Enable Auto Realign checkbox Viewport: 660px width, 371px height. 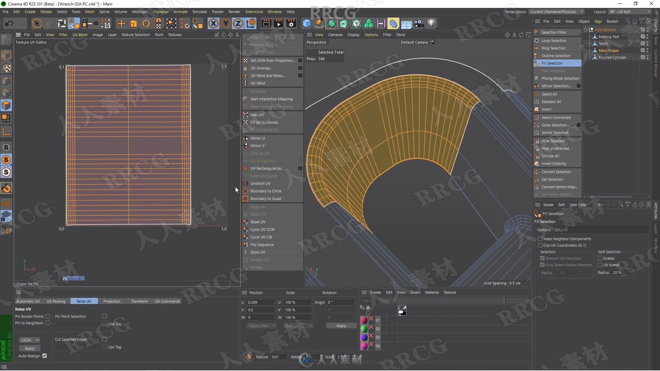coord(44,356)
